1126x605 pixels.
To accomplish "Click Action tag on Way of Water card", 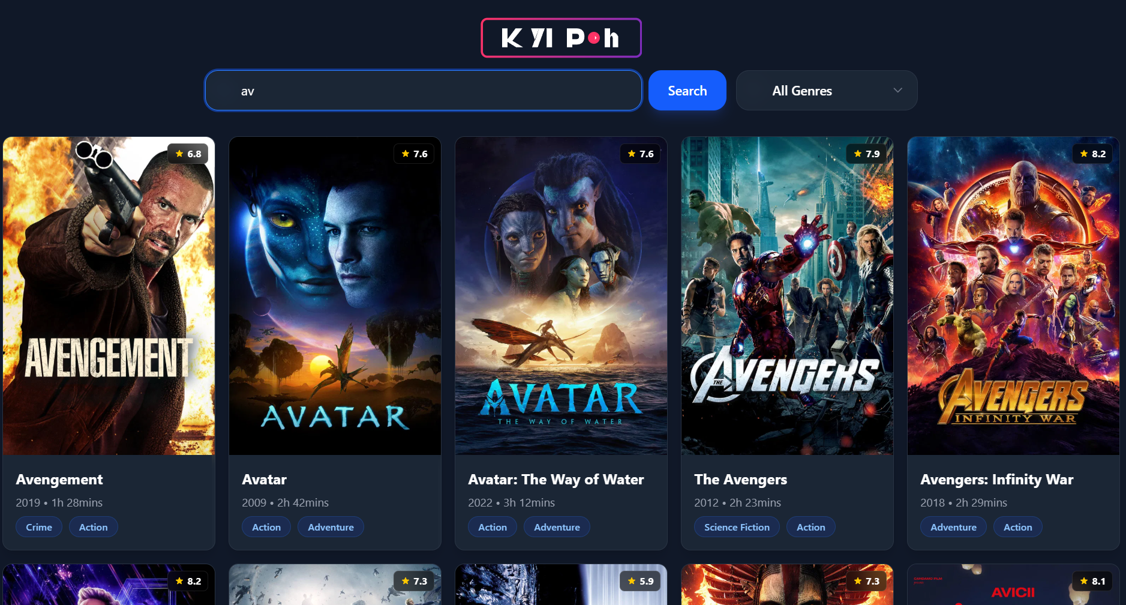I will [493, 527].
